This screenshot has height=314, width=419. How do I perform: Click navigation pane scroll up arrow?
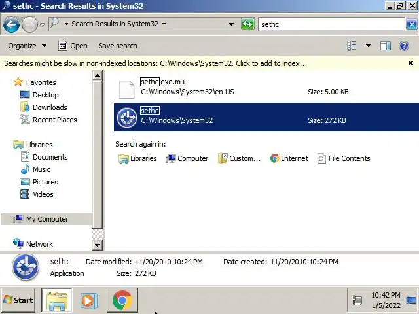(98, 76)
